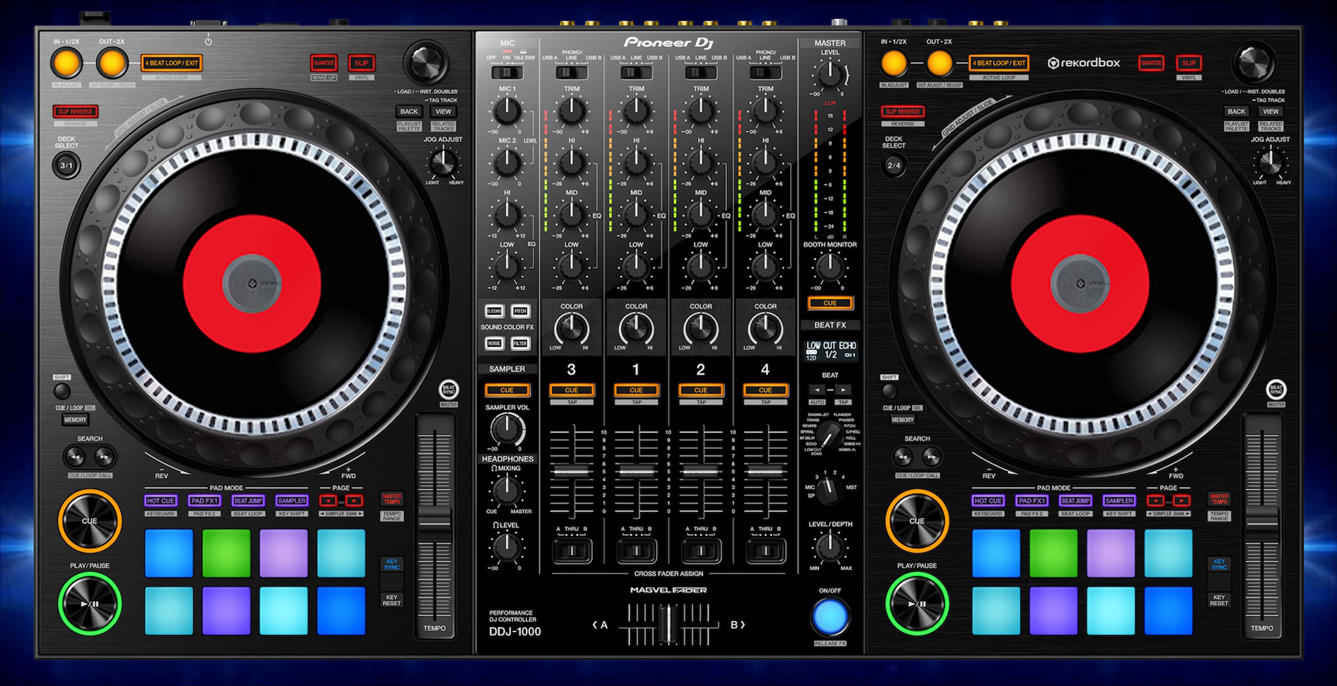Click right deck search forward button
This screenshot has height=686, width=1337.
tap(932, 457)
